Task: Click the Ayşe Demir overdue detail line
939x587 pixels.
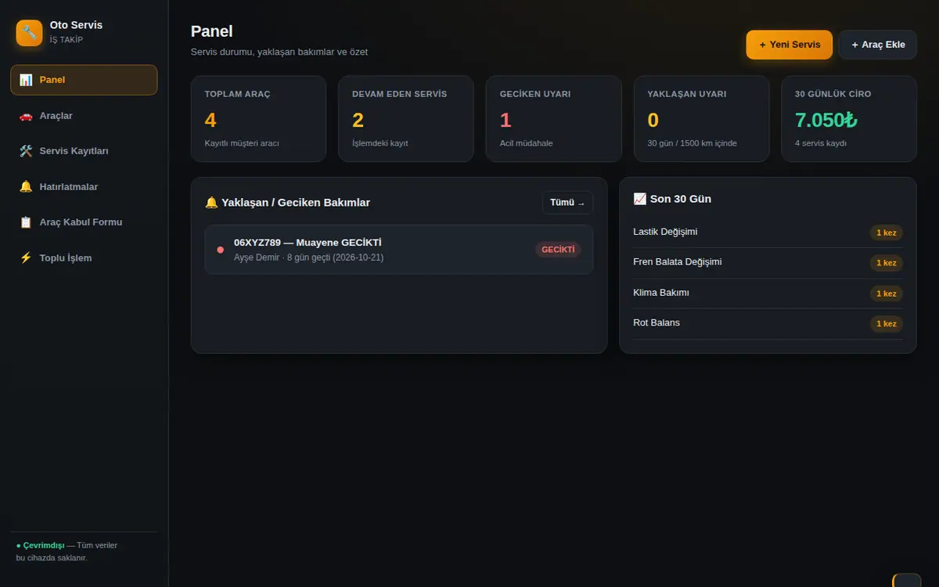Action: tap(308, 257)
